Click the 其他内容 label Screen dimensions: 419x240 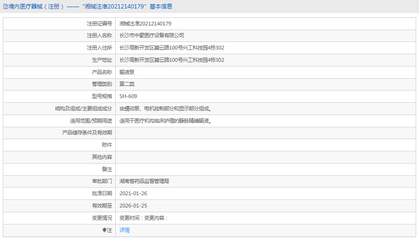[102, 157]
